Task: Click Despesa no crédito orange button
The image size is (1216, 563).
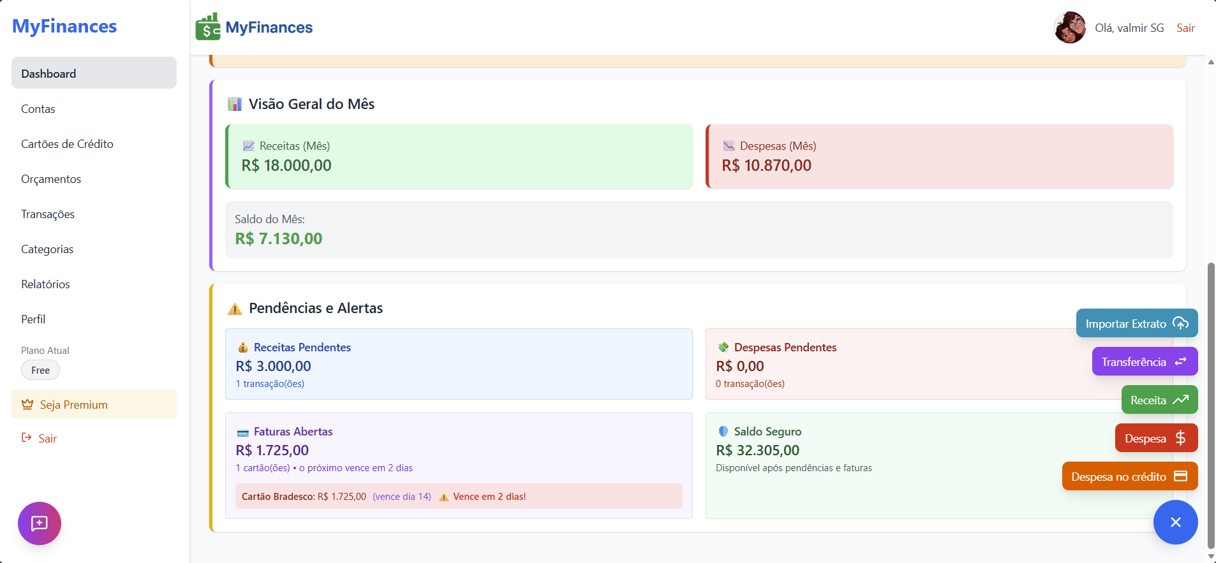Action: pos(1129,476)
